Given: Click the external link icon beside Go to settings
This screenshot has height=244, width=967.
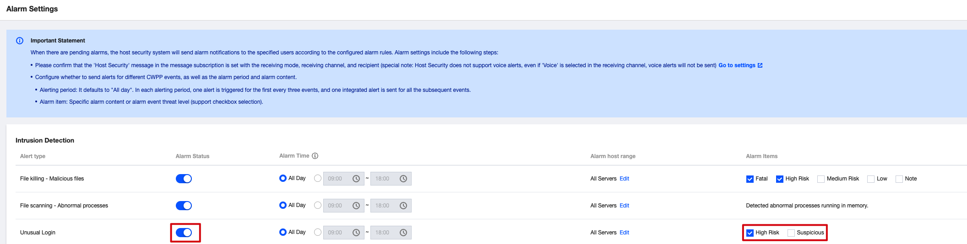Looking at the screenshot, I should coord(760,65).
